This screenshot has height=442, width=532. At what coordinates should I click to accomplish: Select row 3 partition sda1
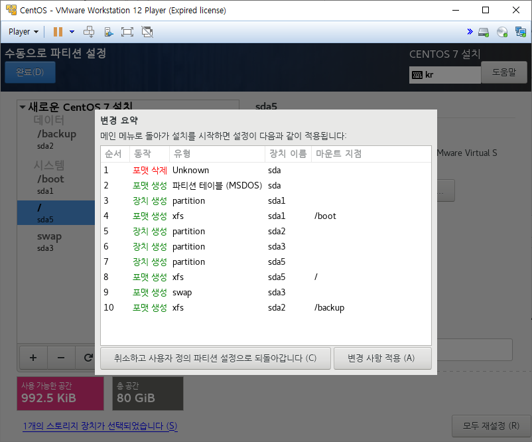pyautogui.click(x=265, y=200)
